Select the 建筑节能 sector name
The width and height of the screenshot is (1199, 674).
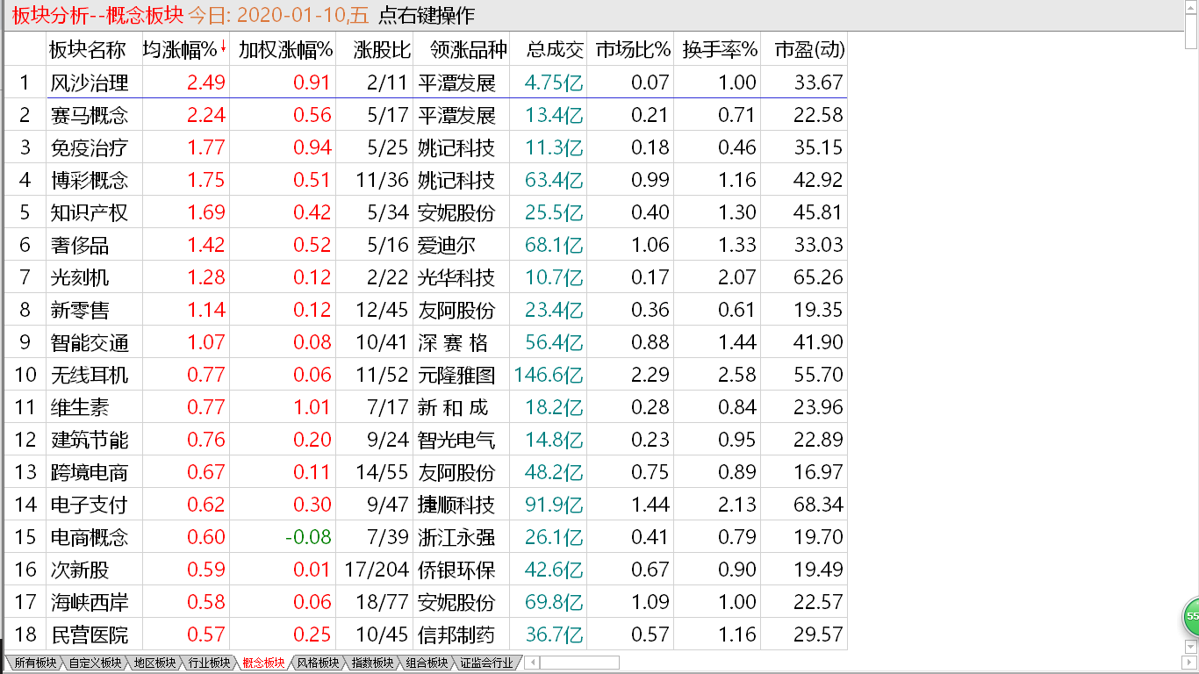(90, 440)
